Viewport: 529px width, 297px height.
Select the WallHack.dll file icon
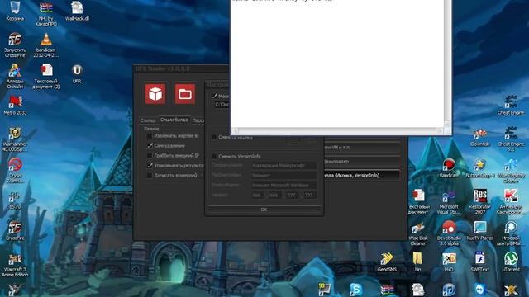[x=77, y=11]
